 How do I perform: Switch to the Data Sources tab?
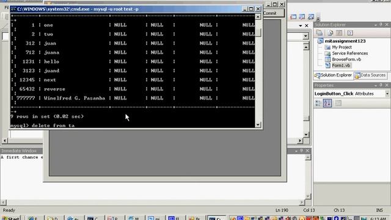[370, 75]
